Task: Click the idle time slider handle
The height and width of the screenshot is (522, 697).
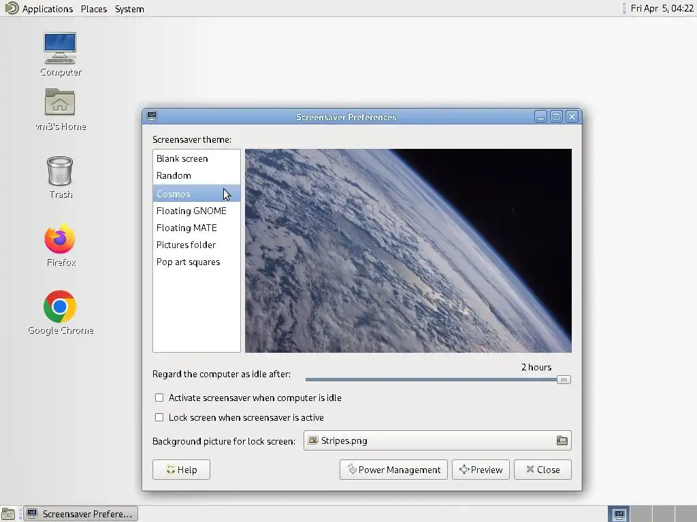Action: pos(564,379)
